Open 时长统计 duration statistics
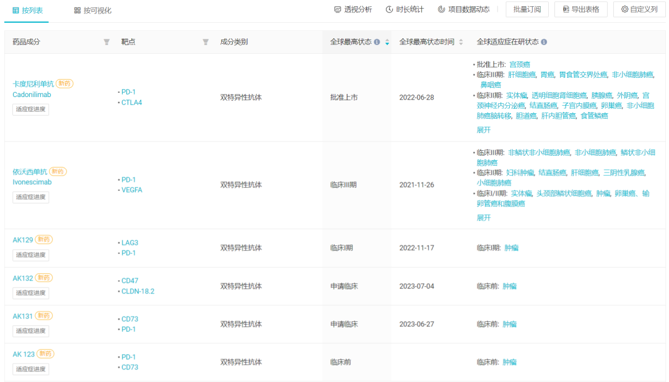The image size is (669, 382). click(x=404, y=9)
